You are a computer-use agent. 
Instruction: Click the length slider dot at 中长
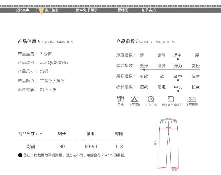click(178, 91)
